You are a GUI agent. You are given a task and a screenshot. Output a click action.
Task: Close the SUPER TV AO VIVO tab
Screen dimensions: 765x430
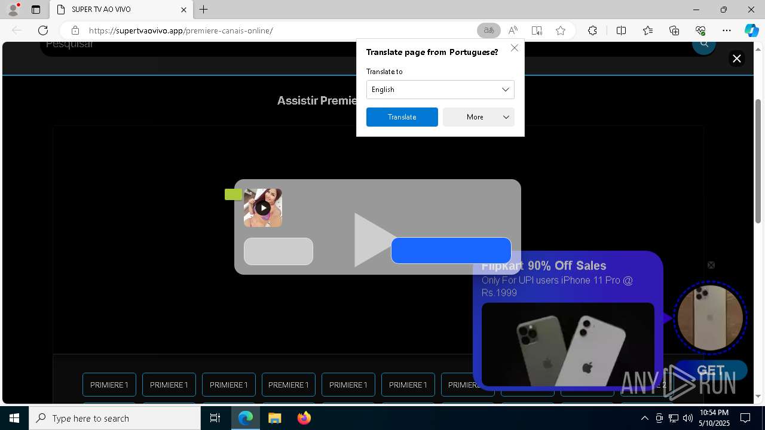tap(184, 10)
